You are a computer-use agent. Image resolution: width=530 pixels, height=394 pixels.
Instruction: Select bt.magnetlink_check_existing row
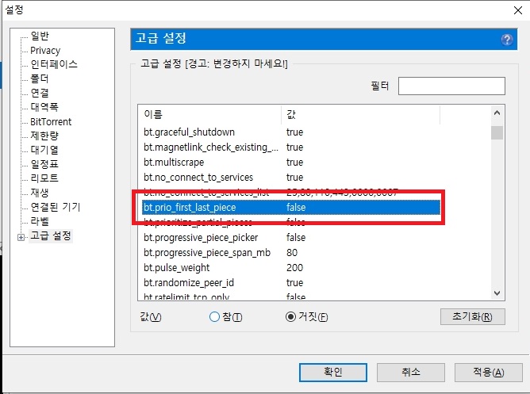[290, 147]
